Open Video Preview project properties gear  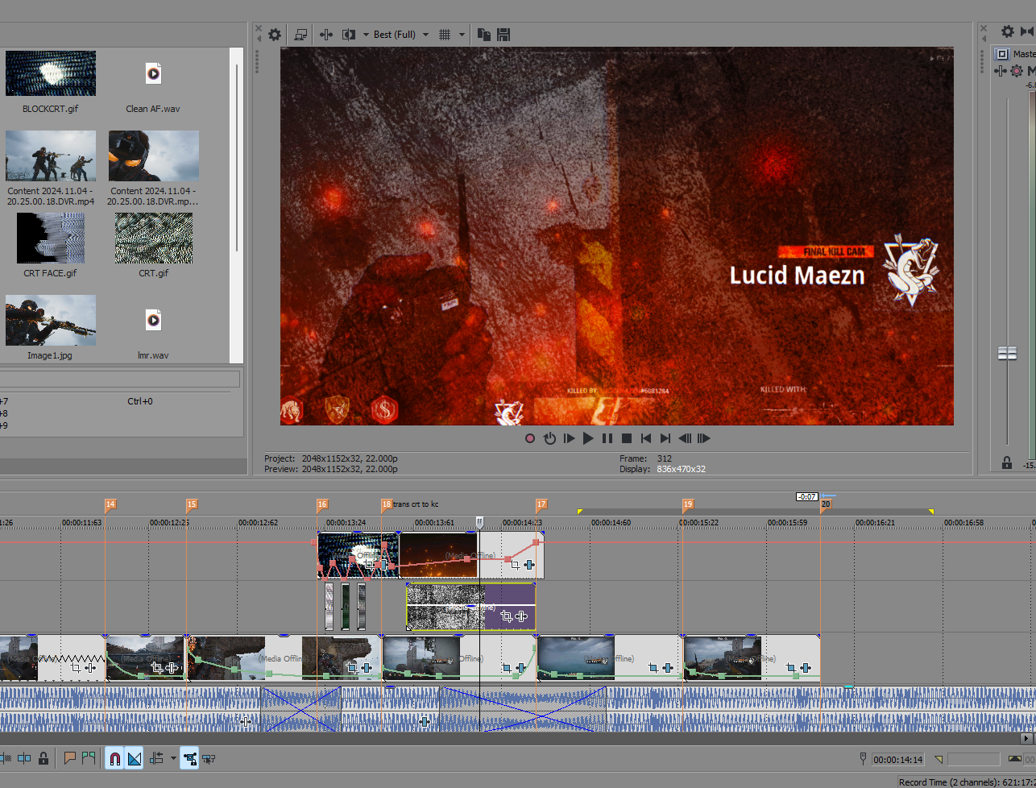coord(275,35)
